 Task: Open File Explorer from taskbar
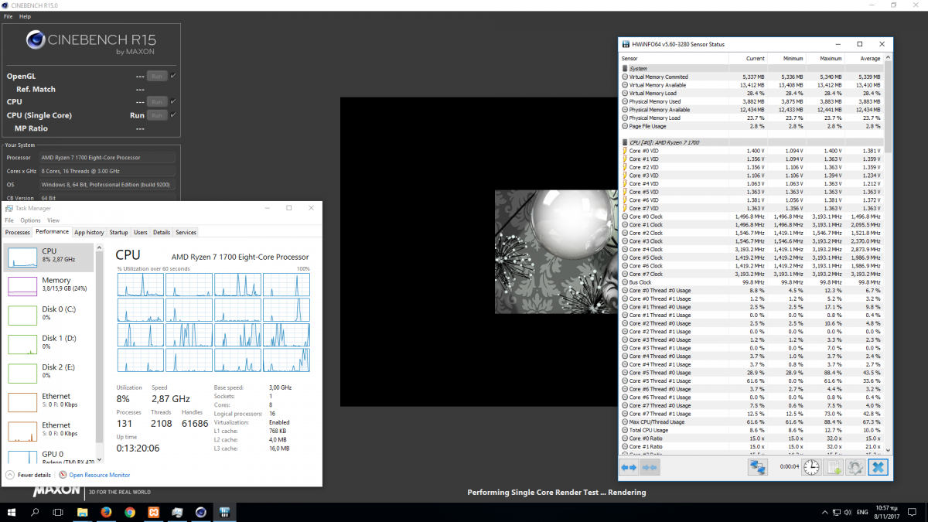coord(82,512)
